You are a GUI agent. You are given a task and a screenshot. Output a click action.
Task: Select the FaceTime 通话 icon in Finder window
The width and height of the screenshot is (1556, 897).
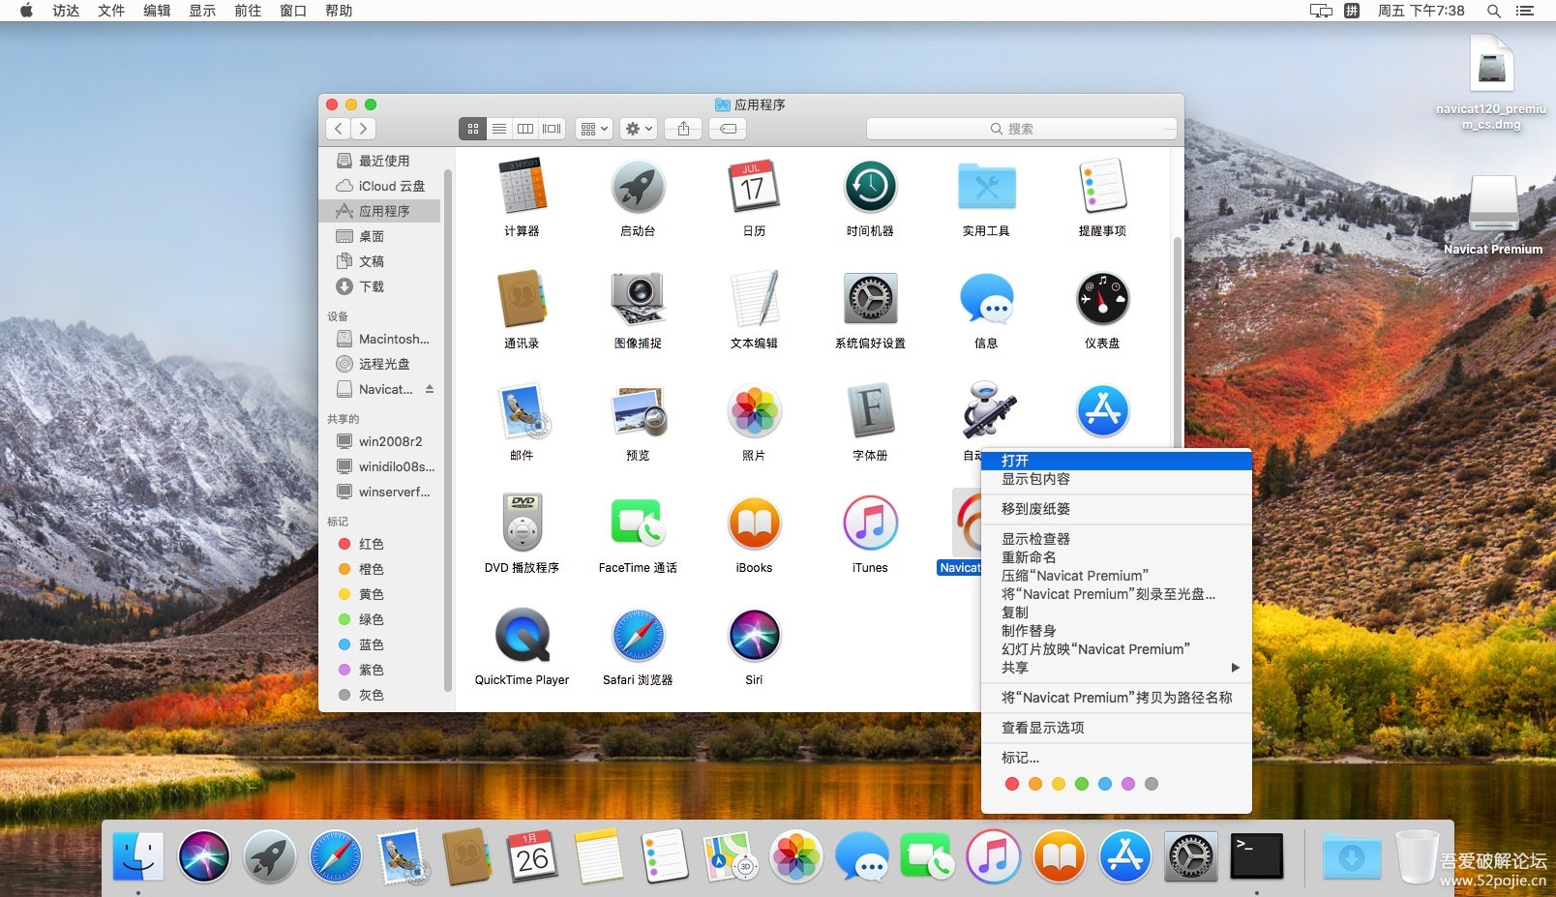pos(638,523)
